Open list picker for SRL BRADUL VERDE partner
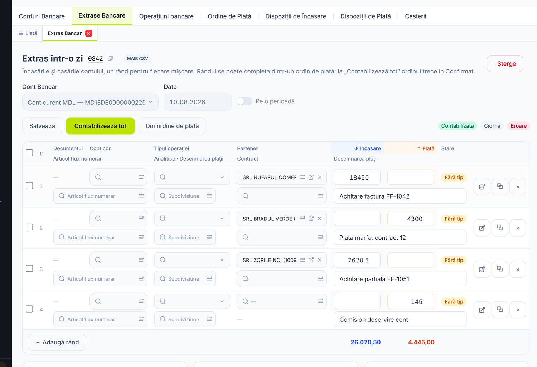The width and height of the screenshot is (537, 367). (303, 219)
